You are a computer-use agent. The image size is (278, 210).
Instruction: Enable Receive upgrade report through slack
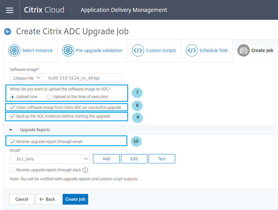pyautogui.click(x=12, y=170)
